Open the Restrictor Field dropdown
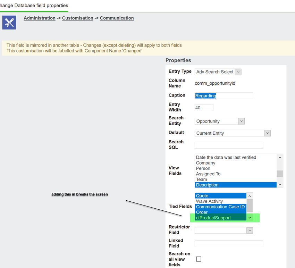The width and height of the screenshot is (295, 268). pyautogui.click(x=224, y=231)
